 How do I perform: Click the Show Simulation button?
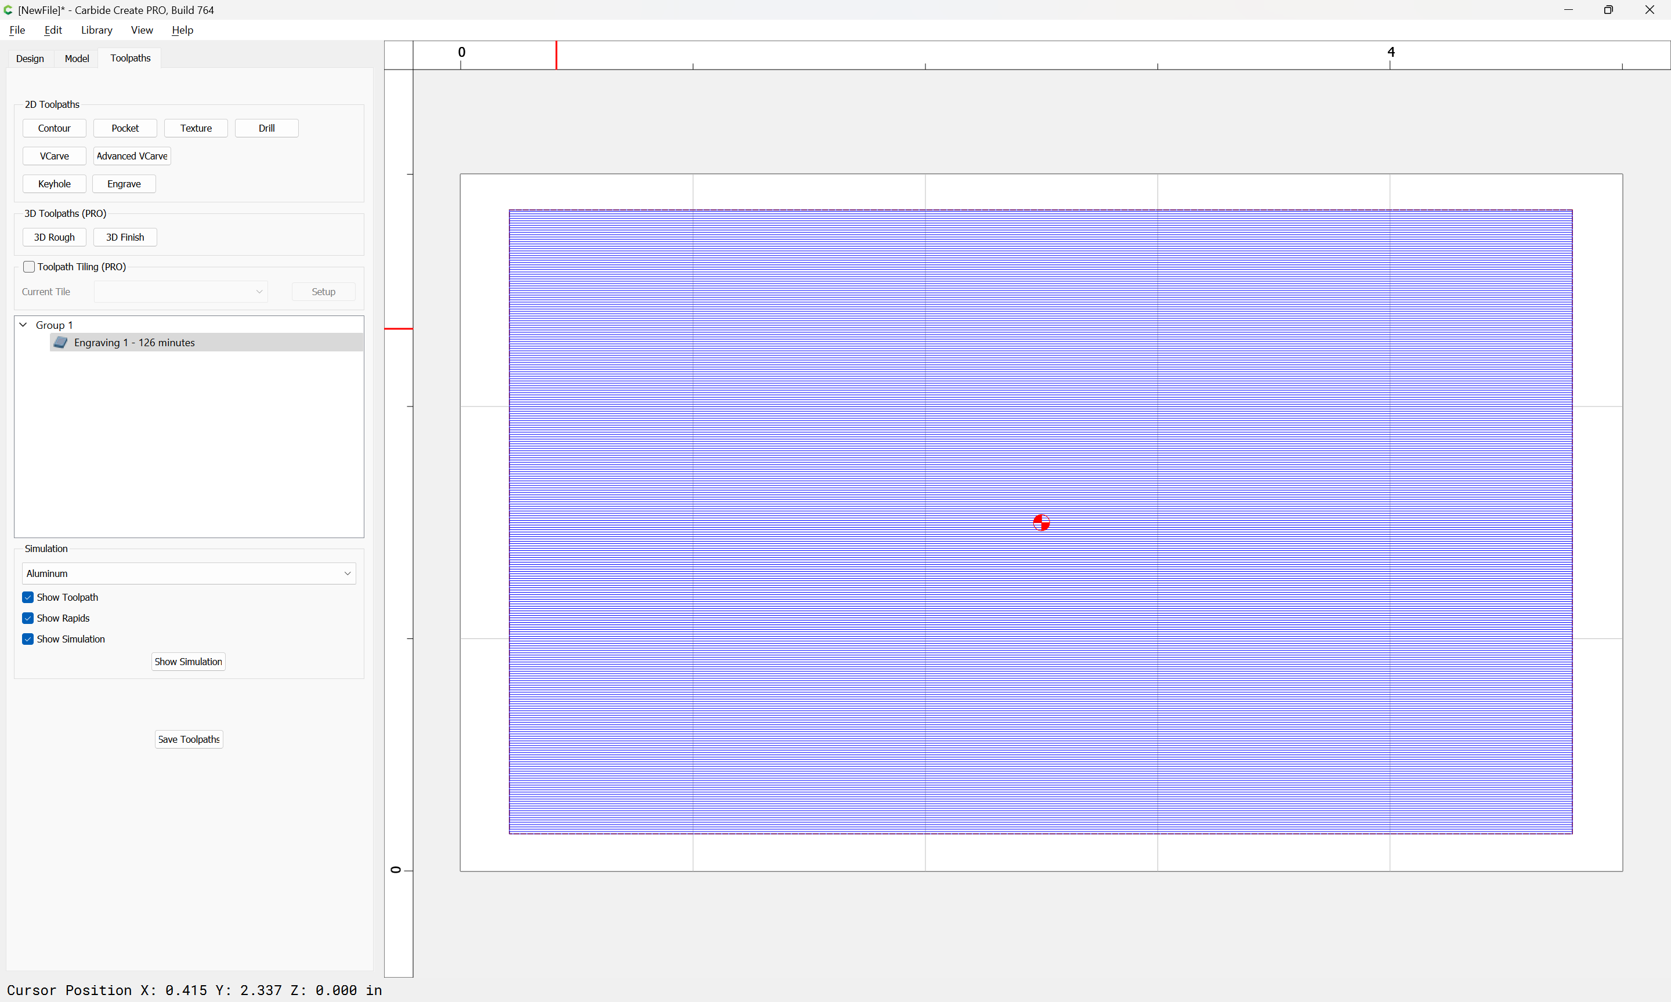click(188, 662)
